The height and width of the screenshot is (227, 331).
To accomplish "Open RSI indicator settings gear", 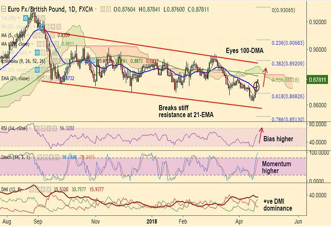I will tap(43, 128).
